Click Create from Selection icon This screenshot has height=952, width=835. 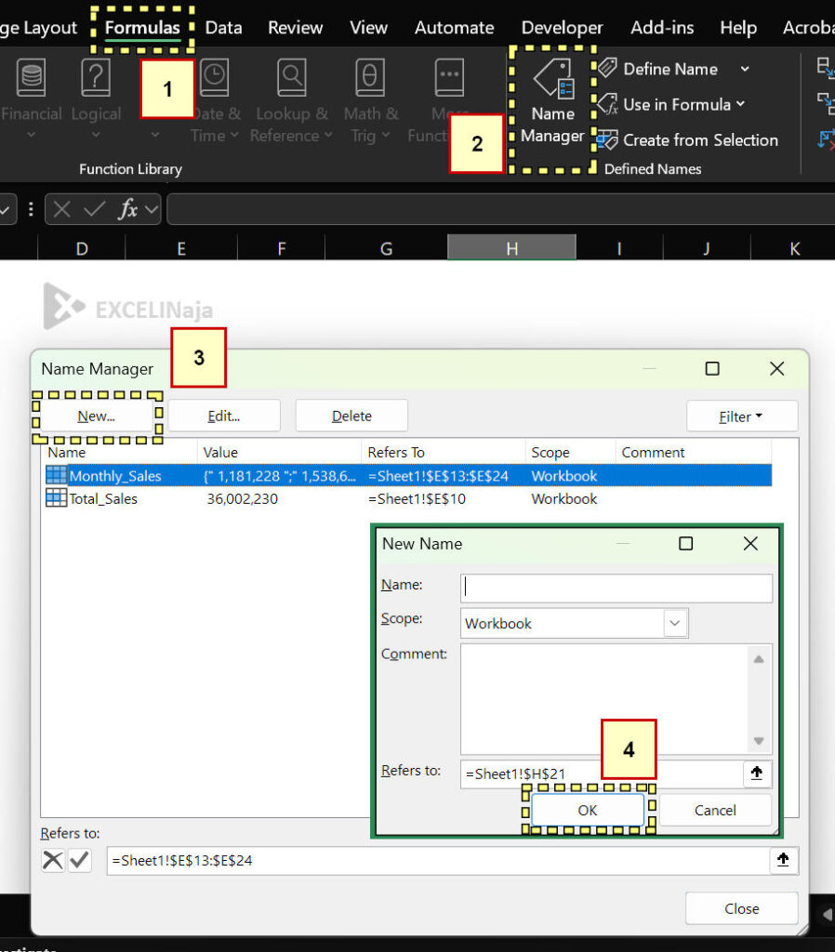point(607,140)
